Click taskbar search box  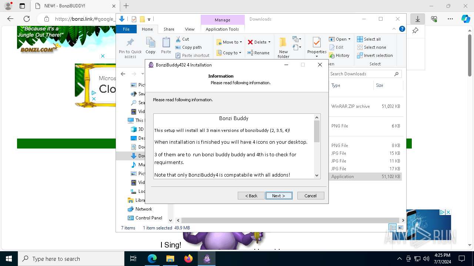71,259
